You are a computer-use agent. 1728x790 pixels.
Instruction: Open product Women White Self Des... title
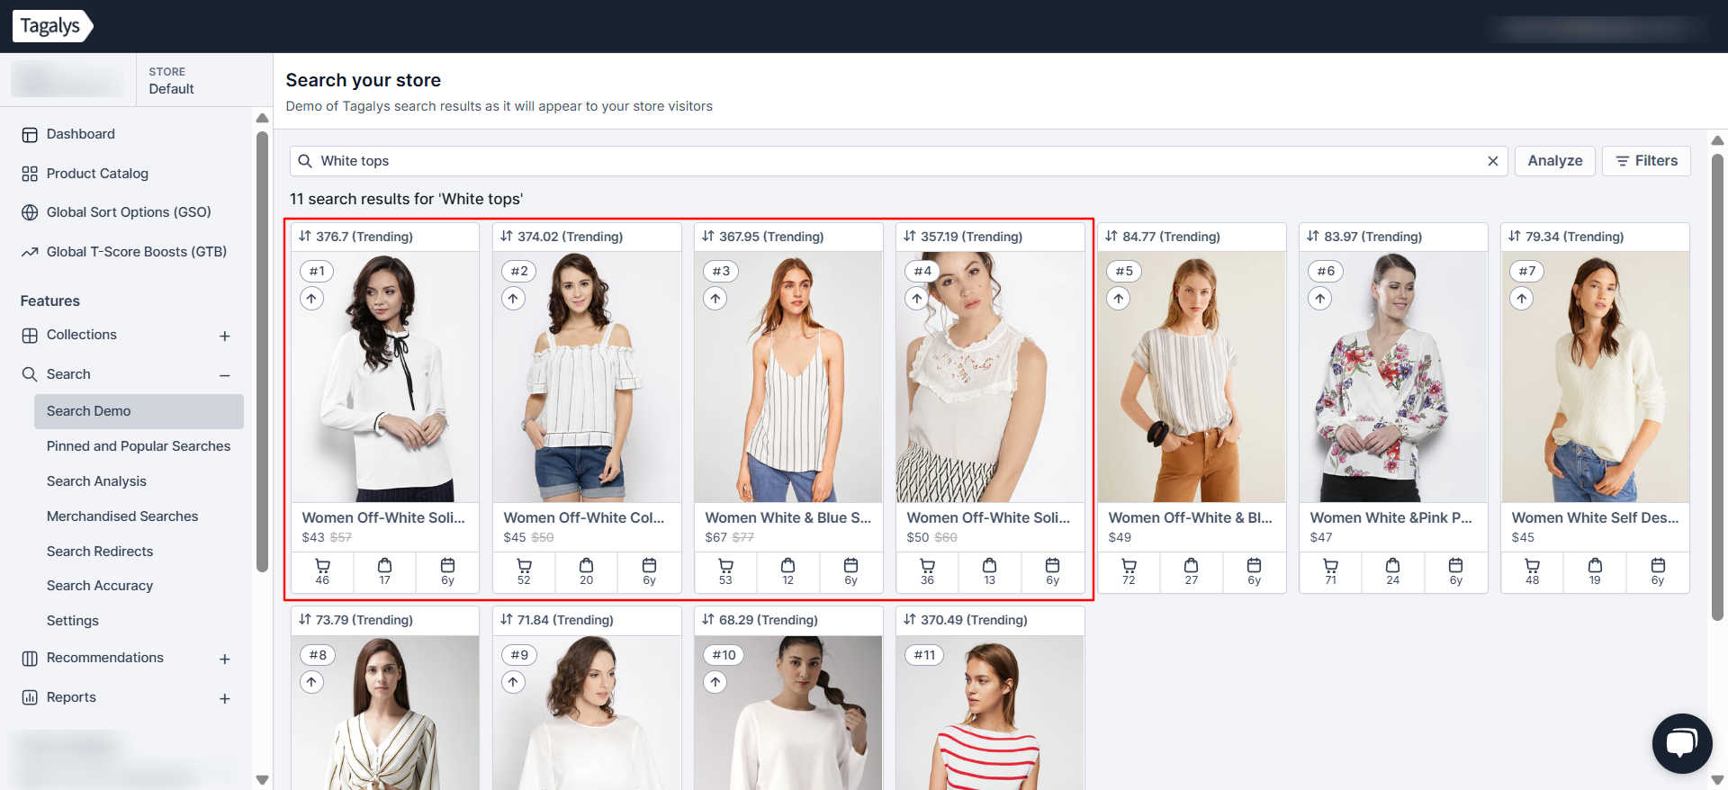coord(1596,517)
